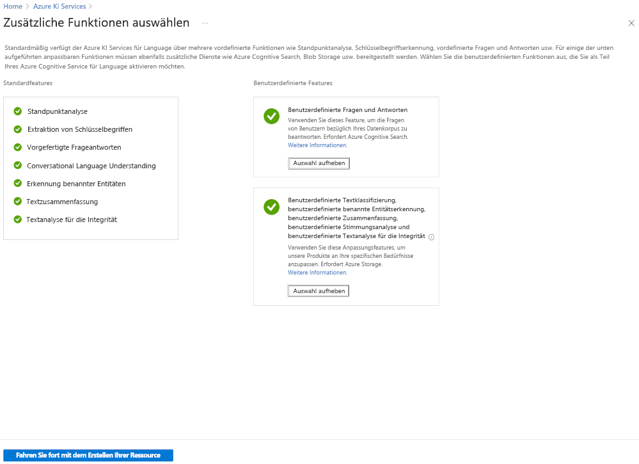Select the check icon beside Textzusammenfassung
639x464 pixels.
pos(17,201)
